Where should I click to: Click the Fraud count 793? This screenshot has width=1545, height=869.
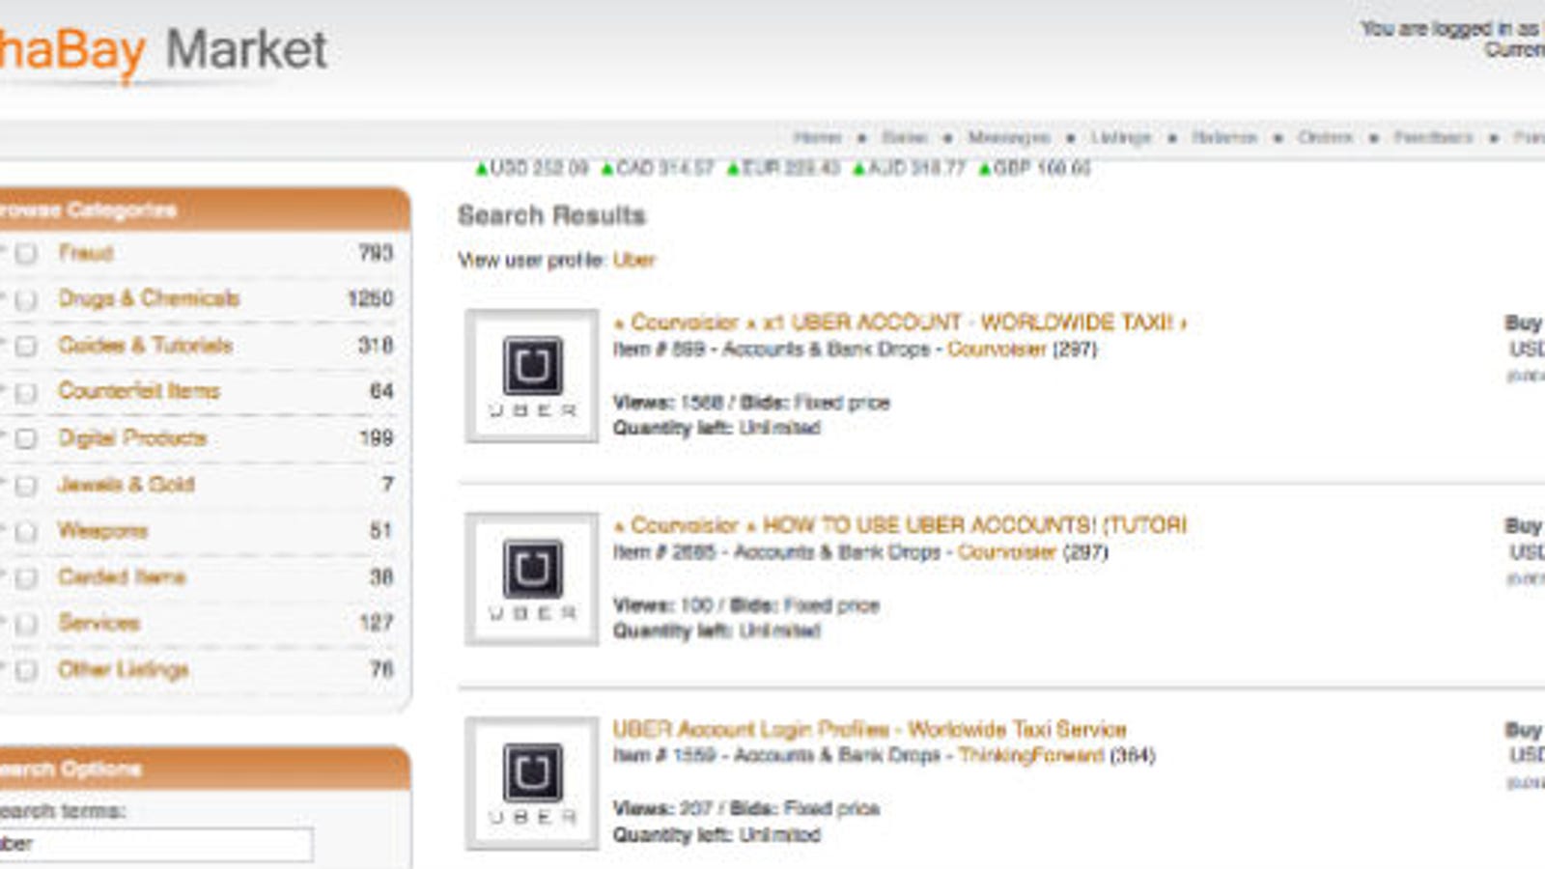point(376,253)
